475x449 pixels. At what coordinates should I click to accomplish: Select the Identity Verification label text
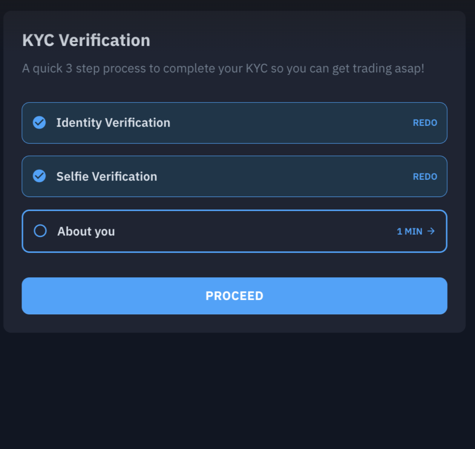tap(113, 123)
